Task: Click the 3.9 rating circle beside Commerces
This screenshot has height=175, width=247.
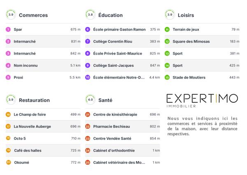Action: [11, 15]
